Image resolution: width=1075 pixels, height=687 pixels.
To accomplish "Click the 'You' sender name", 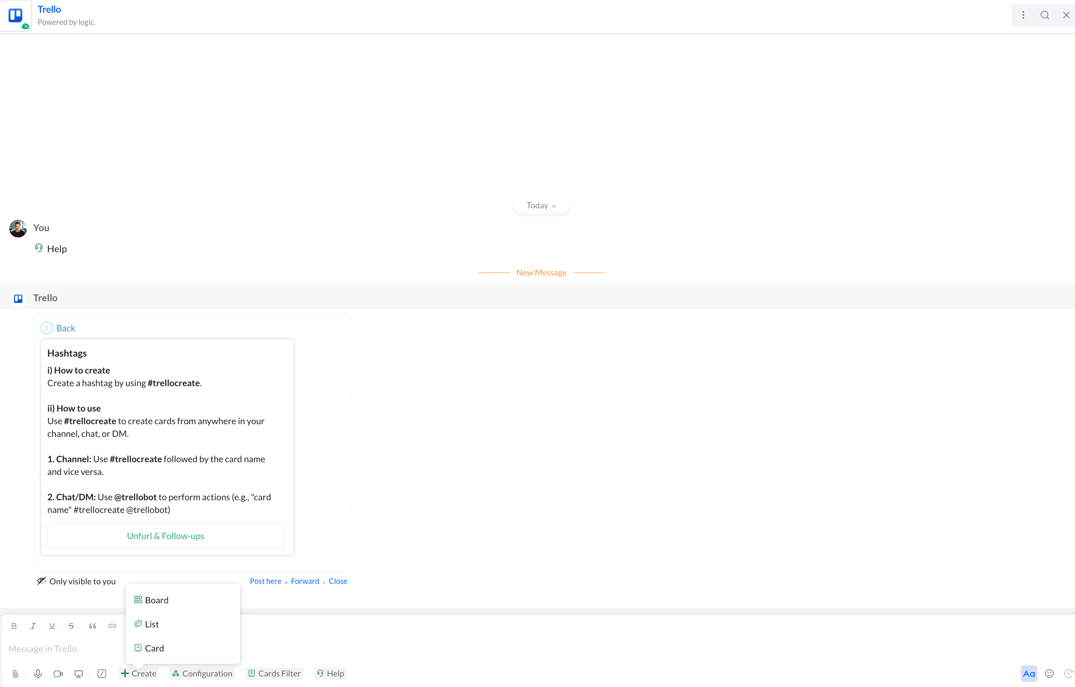I will (41, 228).
